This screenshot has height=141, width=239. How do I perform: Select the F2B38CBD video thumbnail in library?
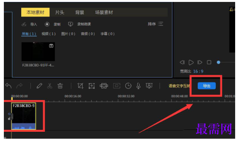point(38,52)
